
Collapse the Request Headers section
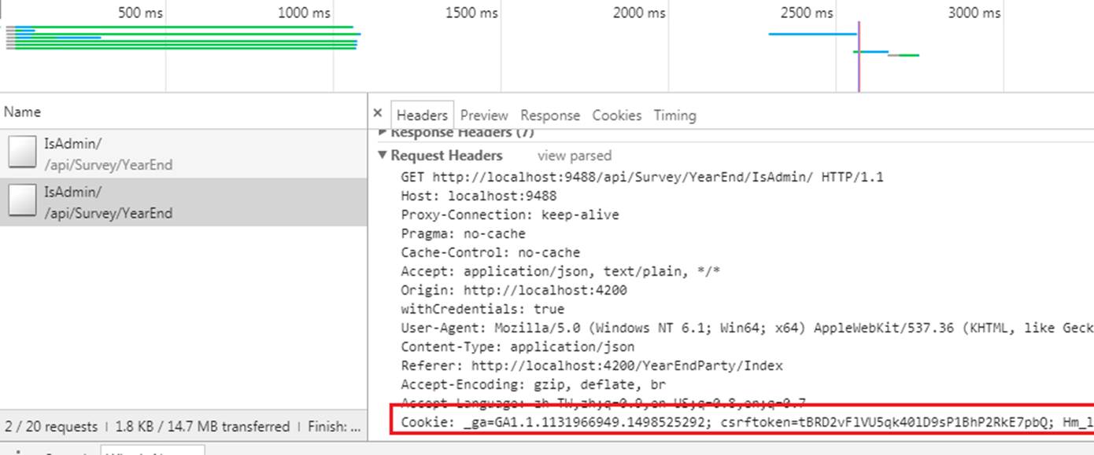tap(383, 156)
